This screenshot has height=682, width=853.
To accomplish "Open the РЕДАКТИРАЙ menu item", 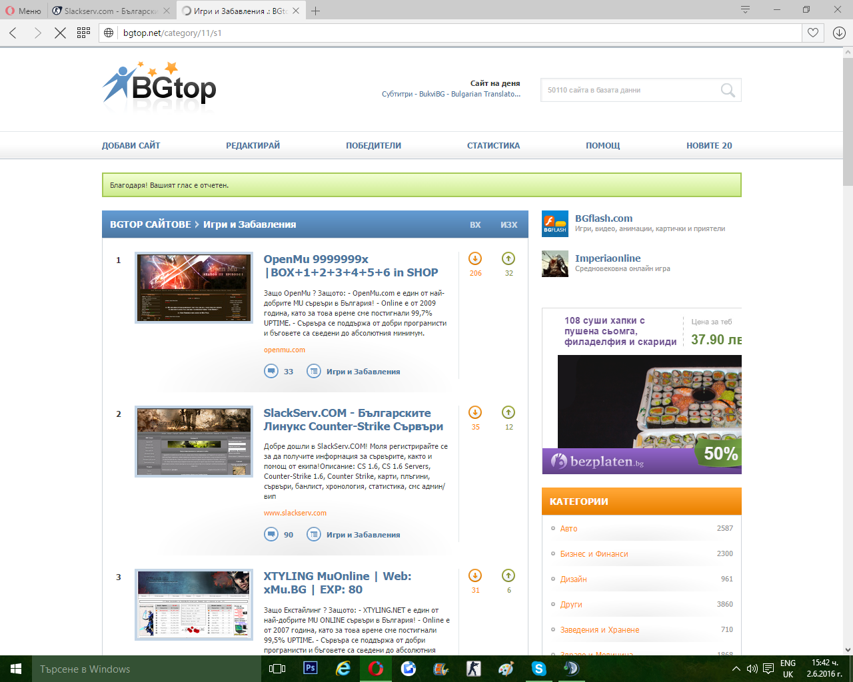I will [x=253, y=145].
